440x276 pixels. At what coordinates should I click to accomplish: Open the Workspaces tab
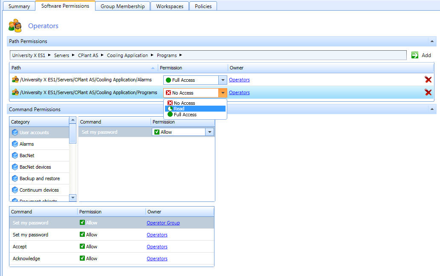pos(170,6)
